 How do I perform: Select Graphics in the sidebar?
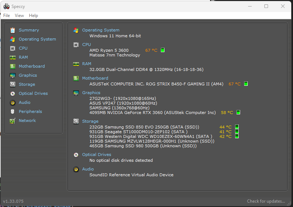28,75
